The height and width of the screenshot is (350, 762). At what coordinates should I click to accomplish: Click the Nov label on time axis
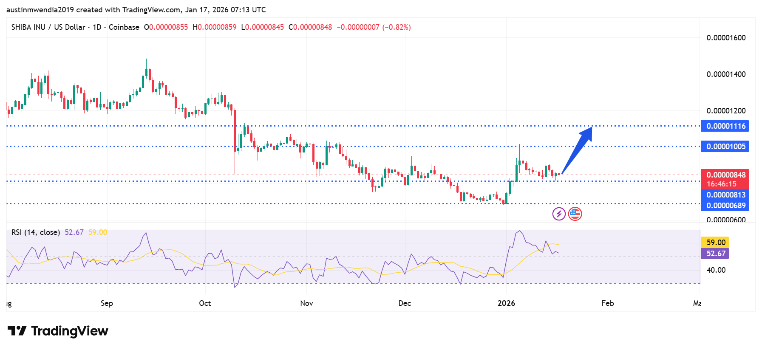pos(306,303)
